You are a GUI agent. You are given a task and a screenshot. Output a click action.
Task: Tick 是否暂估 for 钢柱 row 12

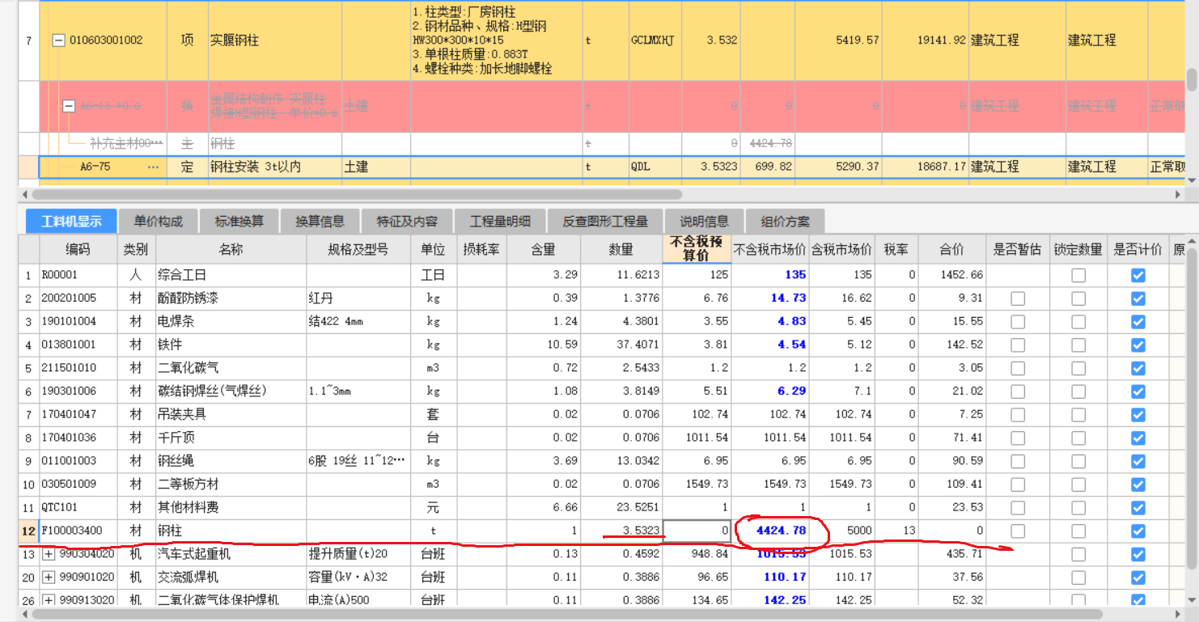[x=1018, y=531]
